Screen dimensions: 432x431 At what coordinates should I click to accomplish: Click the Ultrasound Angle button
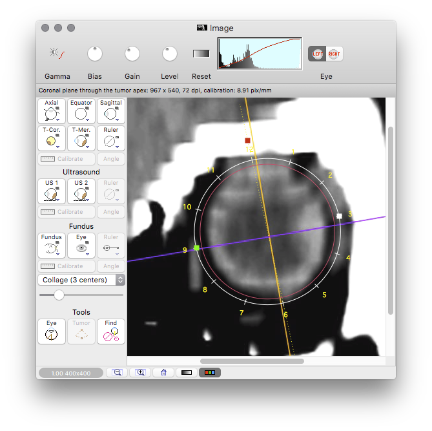pyautogui.click(x=111, y=212)
